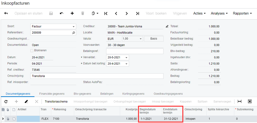Screen dimensions: 257x123
Task: Go to previous record icon
Action: pos(116,13)
